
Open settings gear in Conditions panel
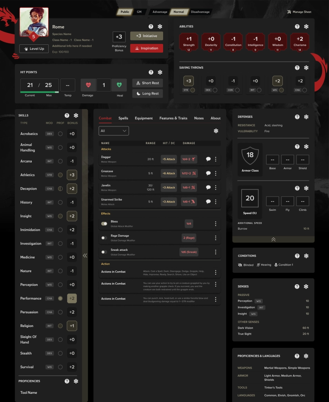[306, 256]
